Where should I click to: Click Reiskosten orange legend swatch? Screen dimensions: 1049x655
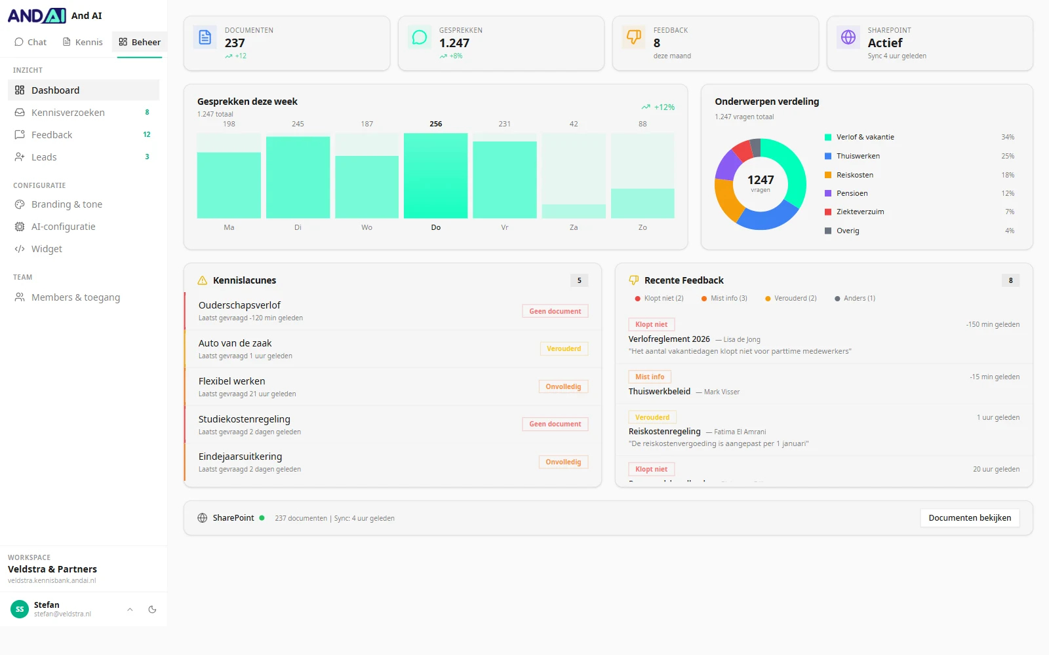click(x=828, y=175)
